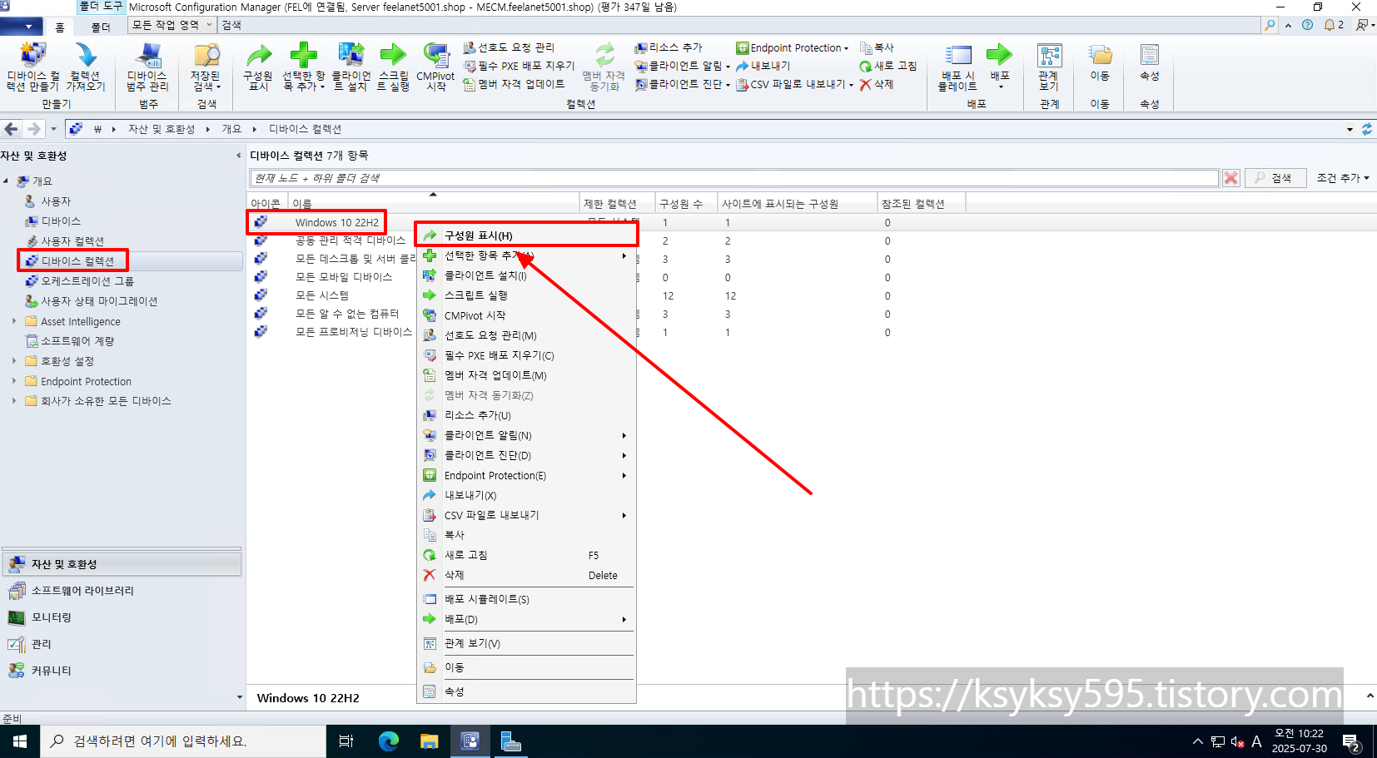
Task: Open the Saved Searches ribbon button
Action: [x=206, y=67]
